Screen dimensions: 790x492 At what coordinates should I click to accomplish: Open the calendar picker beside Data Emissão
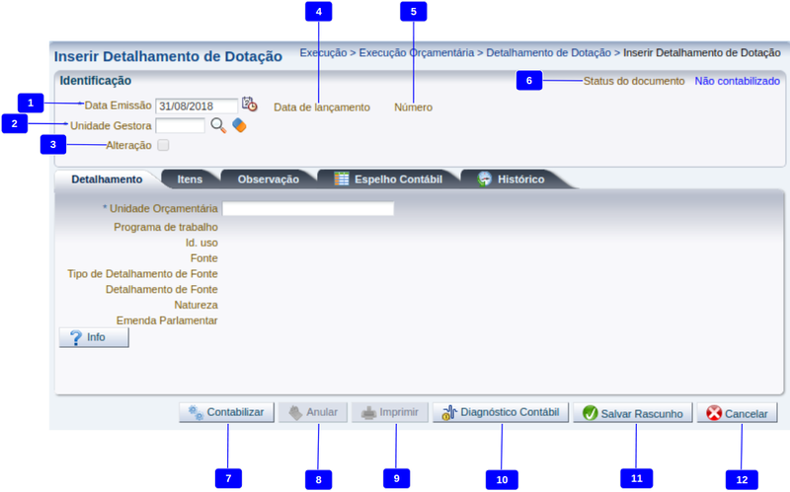pos(249,105)
